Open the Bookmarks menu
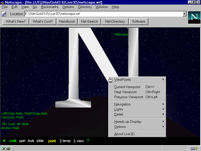 (x=50, y=7)
